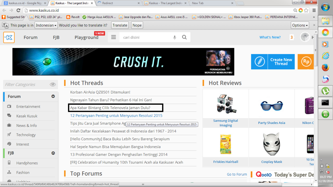The image size is (333, 187).
Task: Open 12 Pertanyaan Penting Resolusi 2015 thread
Action: point(116,116)
